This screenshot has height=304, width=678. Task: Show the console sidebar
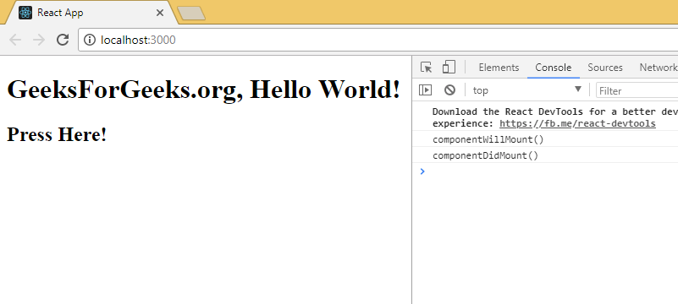click(426, 90)
